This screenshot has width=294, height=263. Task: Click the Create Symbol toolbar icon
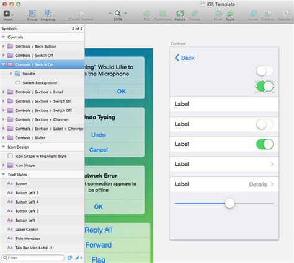click(81, 14)
